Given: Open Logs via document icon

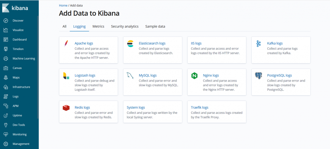Looking at the screenshot, I should pyautogui.click(x=6, y=96).
